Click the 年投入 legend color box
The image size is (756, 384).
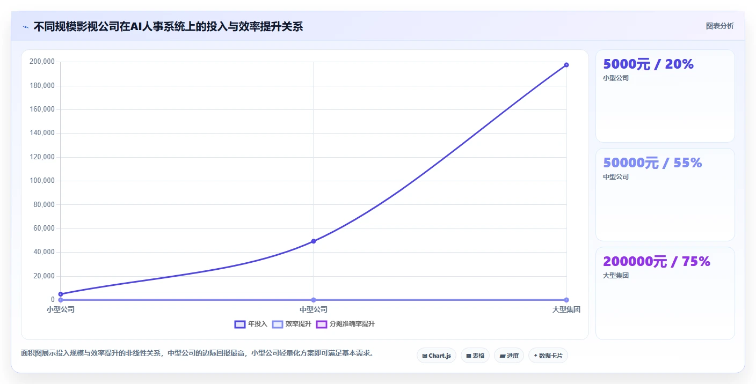click(x=240, y=324)
